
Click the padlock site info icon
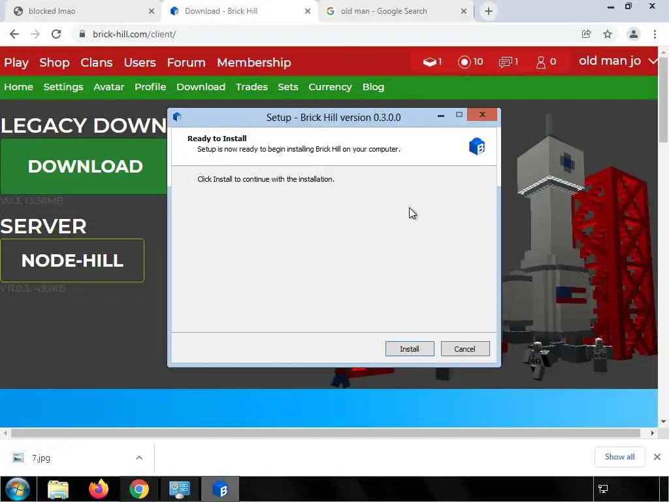(82, 34)
